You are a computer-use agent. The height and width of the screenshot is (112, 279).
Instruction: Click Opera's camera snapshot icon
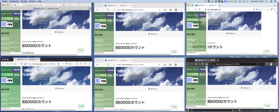(254, 9)
